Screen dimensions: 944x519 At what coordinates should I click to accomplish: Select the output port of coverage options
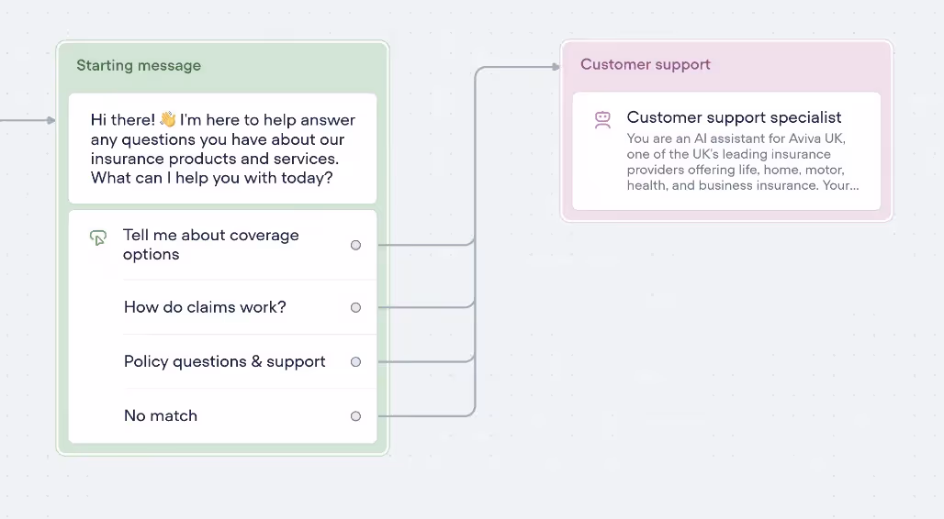(x=355, y=245)
